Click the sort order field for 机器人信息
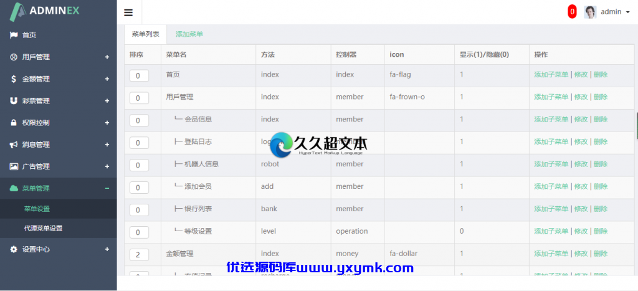This screenshot has width=638, height=291. click(139, 165)
